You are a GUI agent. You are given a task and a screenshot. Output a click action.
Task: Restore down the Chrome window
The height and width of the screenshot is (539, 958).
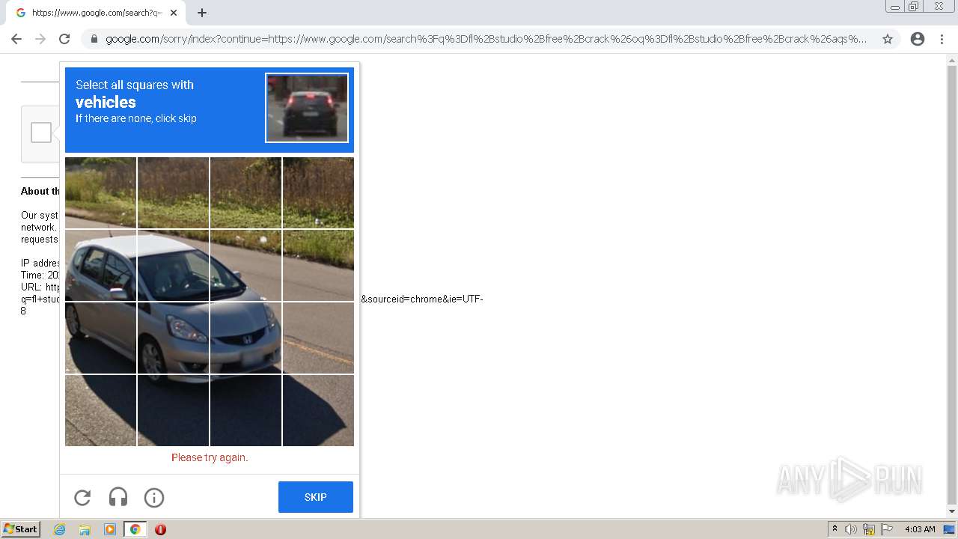[915, 6]
